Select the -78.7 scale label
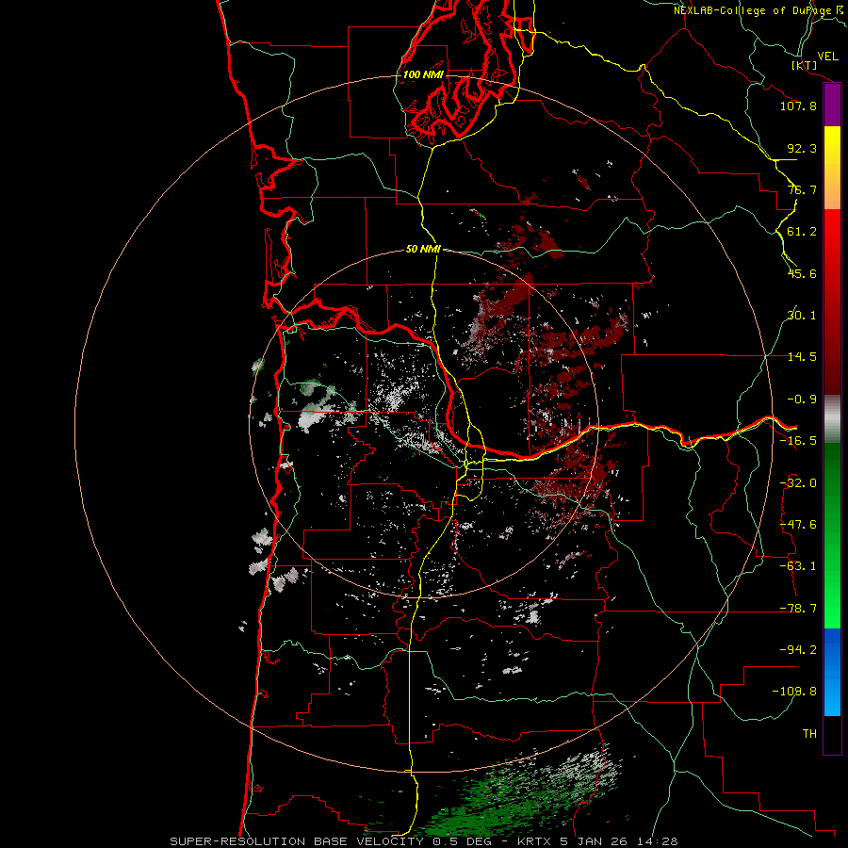 [x=798, y=609]
